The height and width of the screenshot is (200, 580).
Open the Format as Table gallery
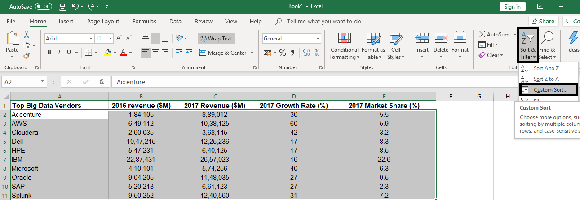click(373, 46)
